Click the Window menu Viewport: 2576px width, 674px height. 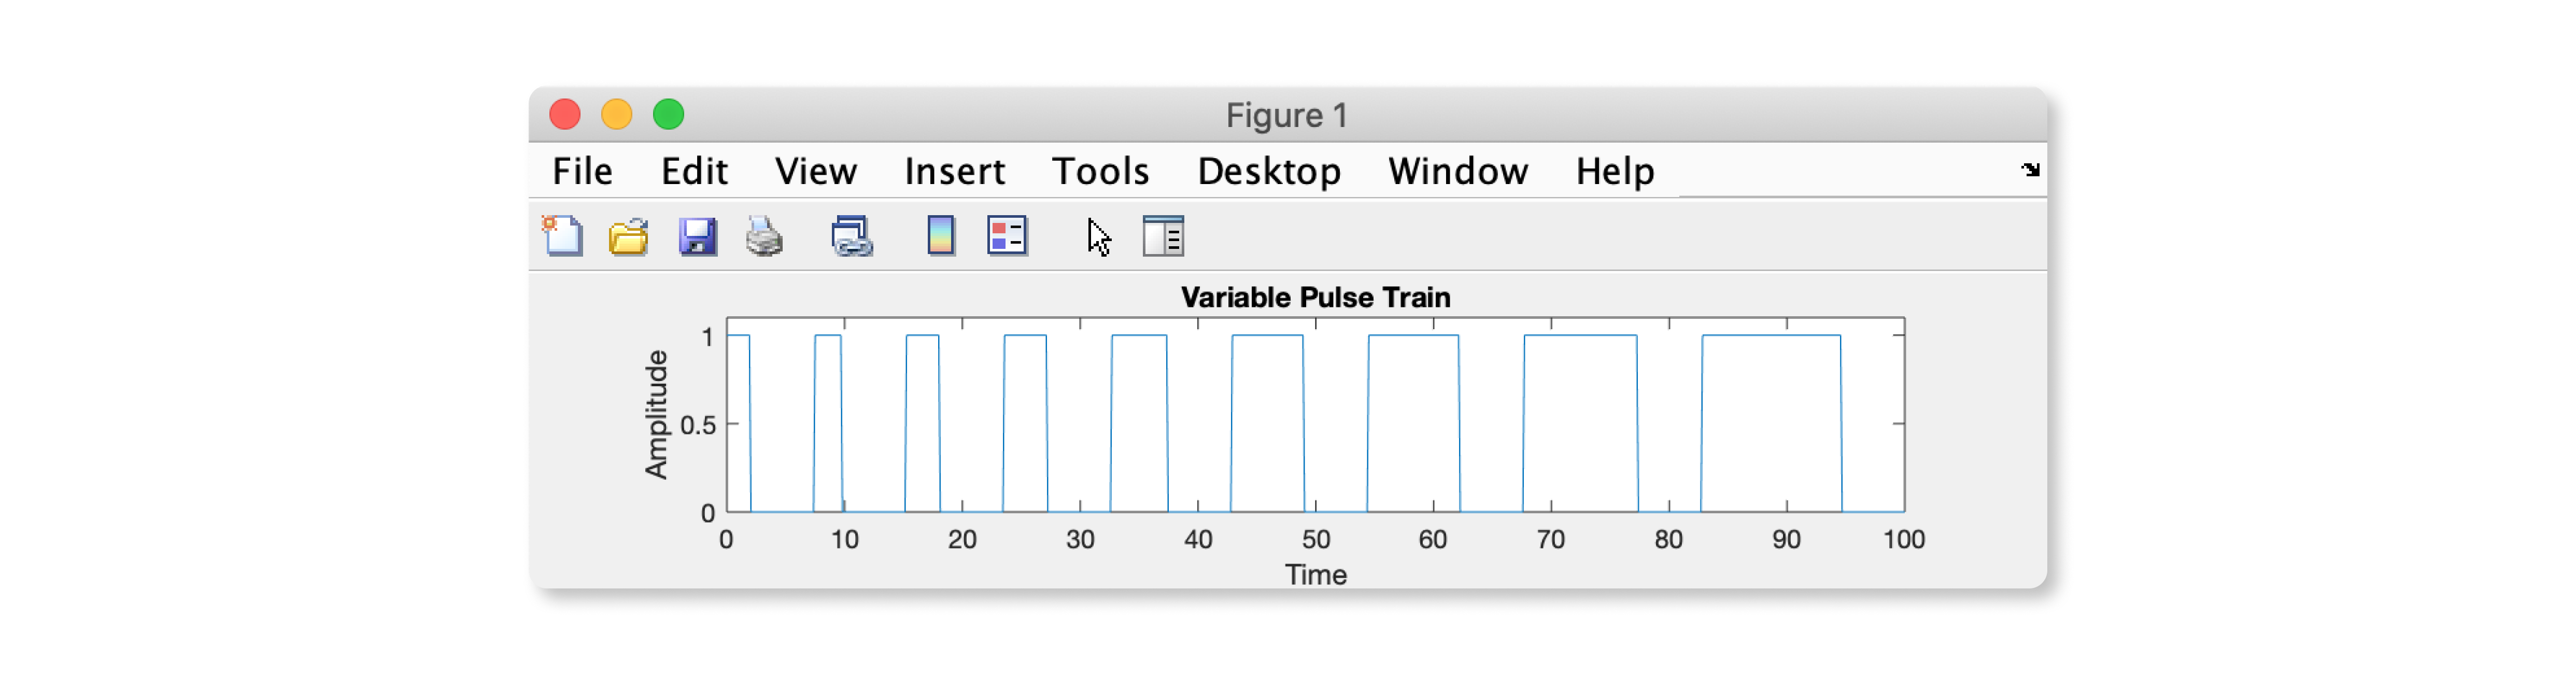pyautogui.click(x=1457, y=172)
